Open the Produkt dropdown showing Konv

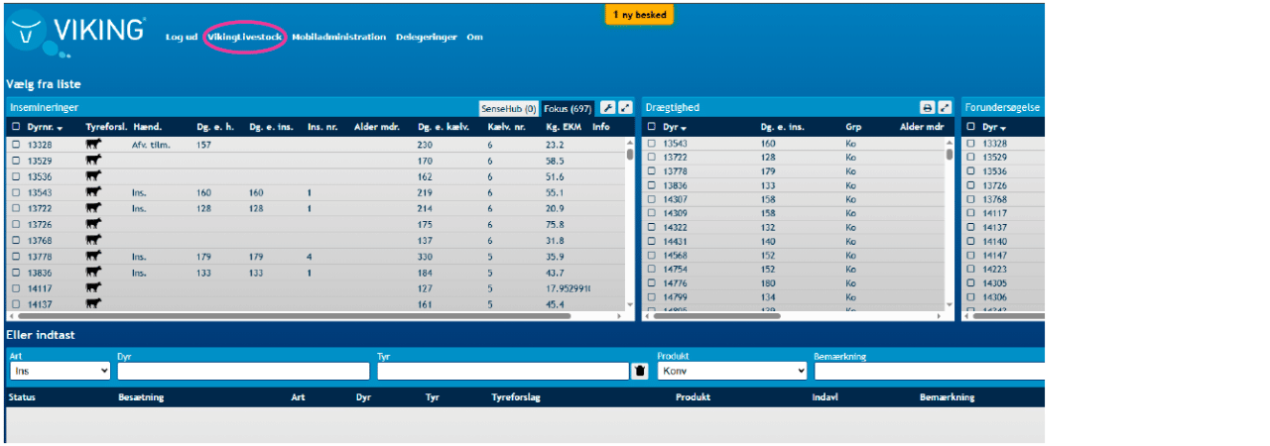[733, 371]
